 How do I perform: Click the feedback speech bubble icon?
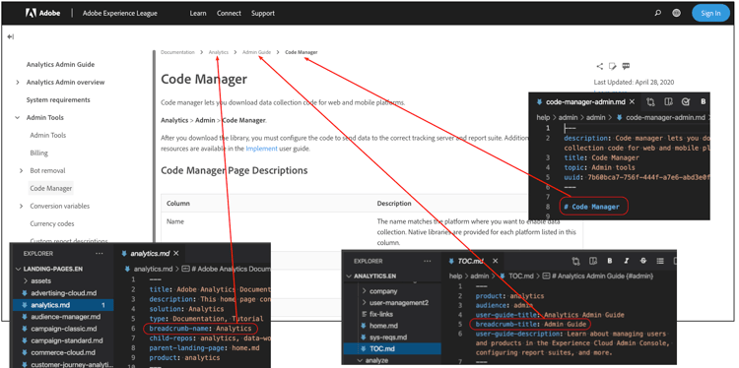tap(626, 66)
